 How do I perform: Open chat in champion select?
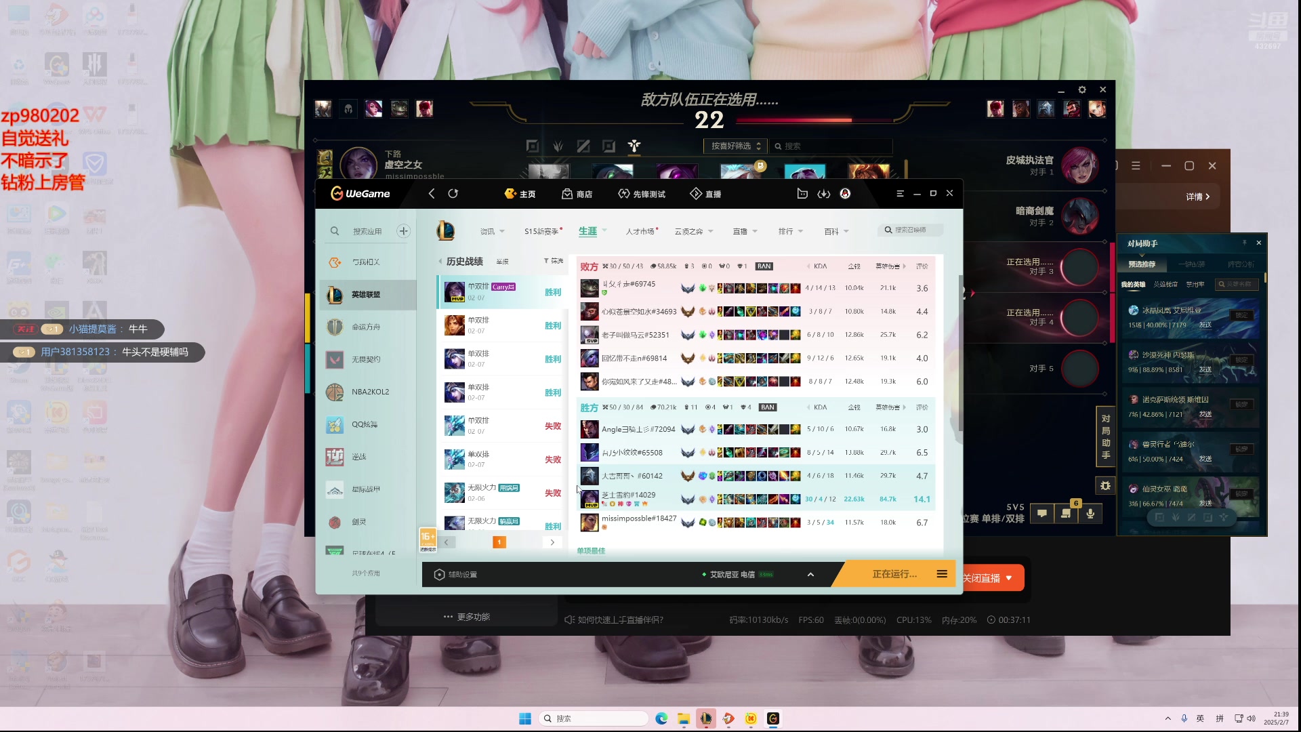1041,514
